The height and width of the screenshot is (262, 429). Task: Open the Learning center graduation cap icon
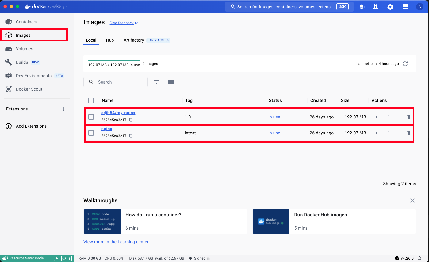[362, 7]
